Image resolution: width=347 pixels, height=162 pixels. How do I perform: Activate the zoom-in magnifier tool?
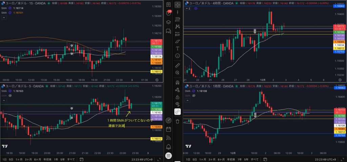tap(178, 73)
